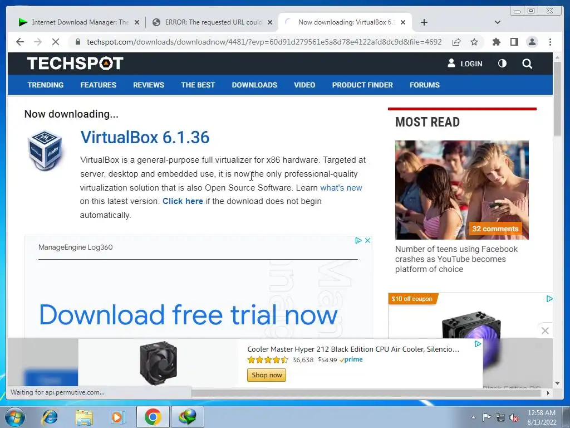This screenshot has width=570, height=428.
Task: Open TRENDING menu item
Action: pos(46,85)
